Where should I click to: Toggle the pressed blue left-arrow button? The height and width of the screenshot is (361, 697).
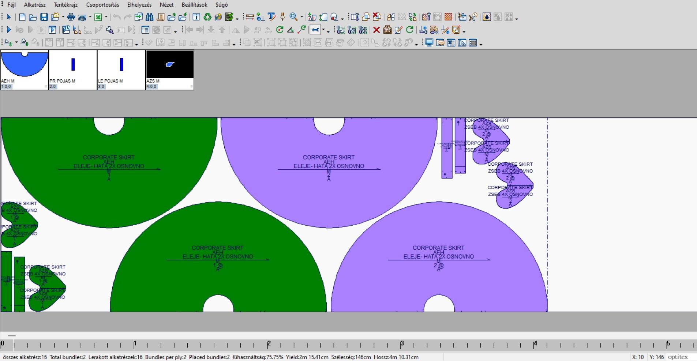(315, 30)
